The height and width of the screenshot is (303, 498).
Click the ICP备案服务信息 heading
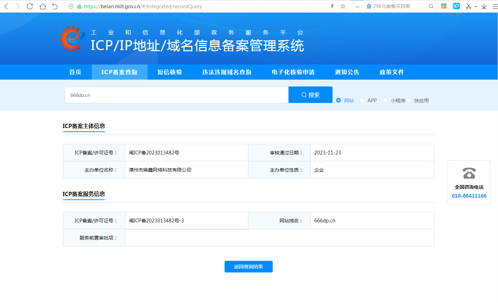(84, 194)
